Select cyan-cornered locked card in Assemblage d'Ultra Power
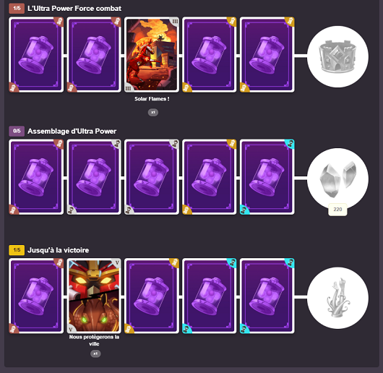Viewport: 383px width, 373px height. [x=267, y=177]
